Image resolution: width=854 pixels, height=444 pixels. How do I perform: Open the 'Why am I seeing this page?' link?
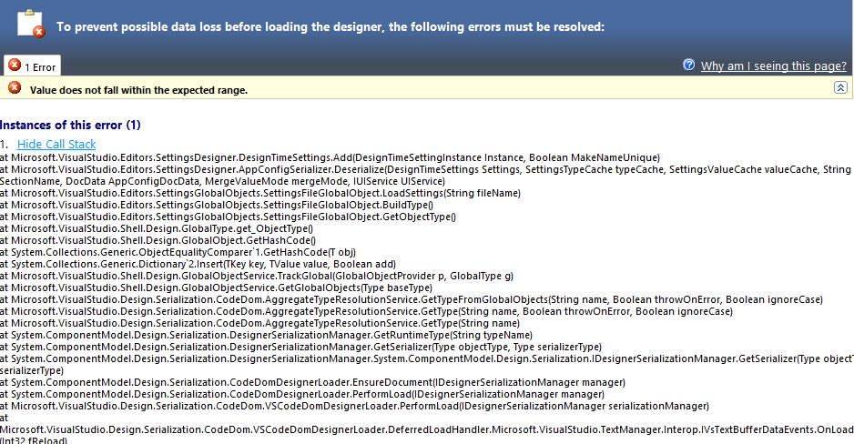click(773, 66)
